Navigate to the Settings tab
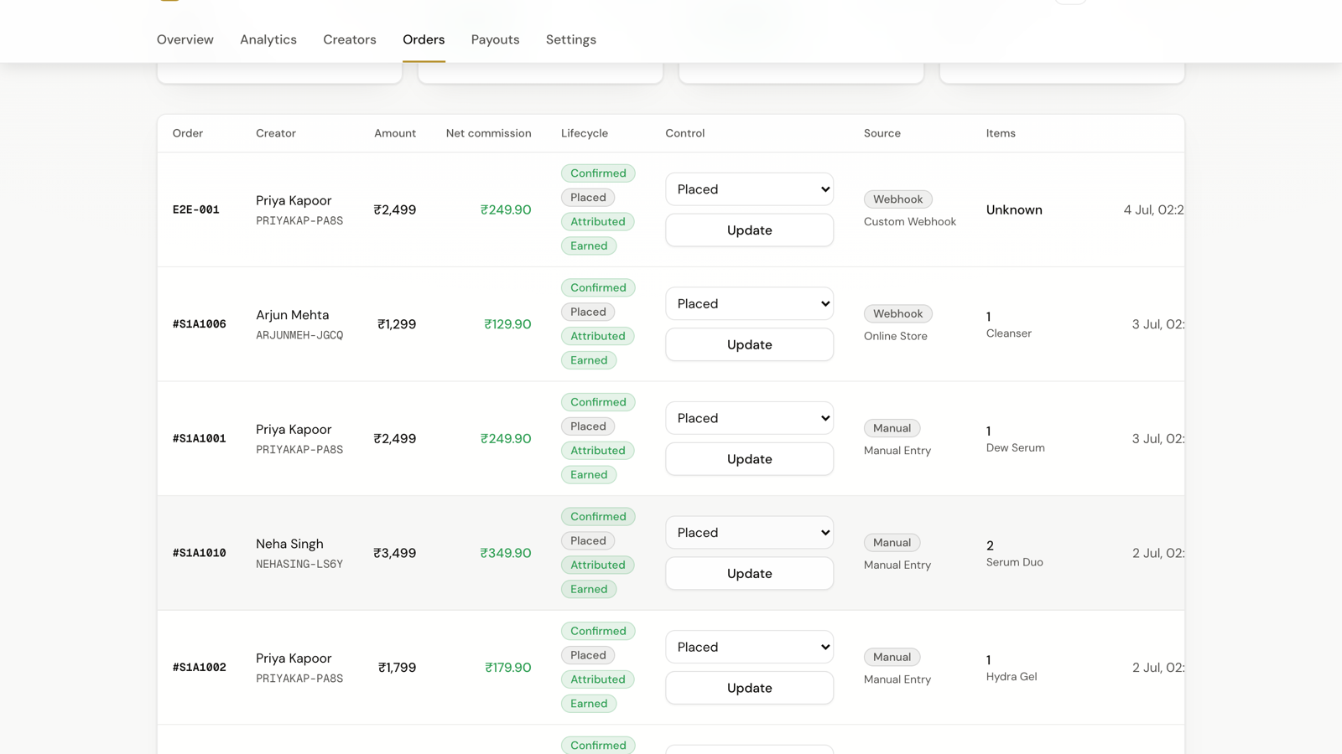 click(571, 39)
